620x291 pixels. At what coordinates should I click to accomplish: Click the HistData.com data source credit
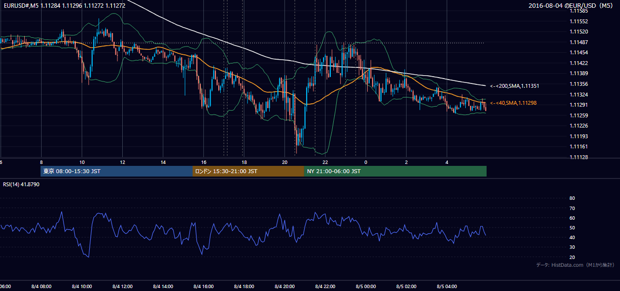click(575, 265)
